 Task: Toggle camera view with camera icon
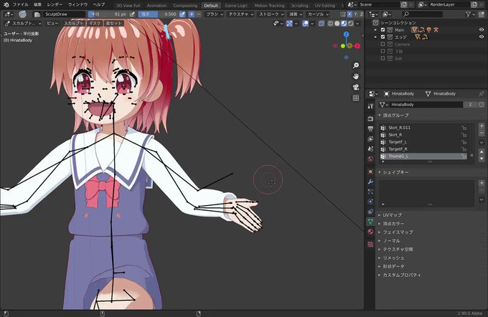click(x=356, y=87)
